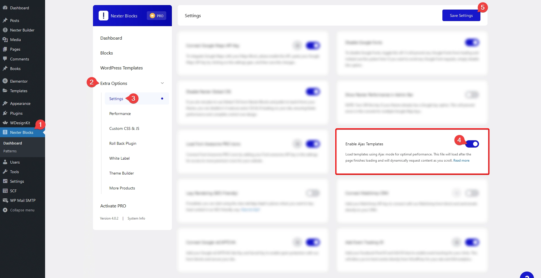
Task: View System Info at the panel bottom
Action: coord(136,218)
